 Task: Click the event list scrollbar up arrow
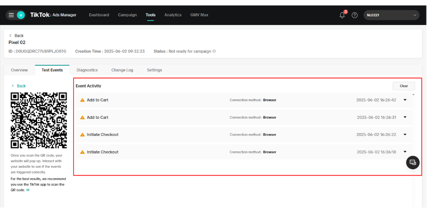413,95
